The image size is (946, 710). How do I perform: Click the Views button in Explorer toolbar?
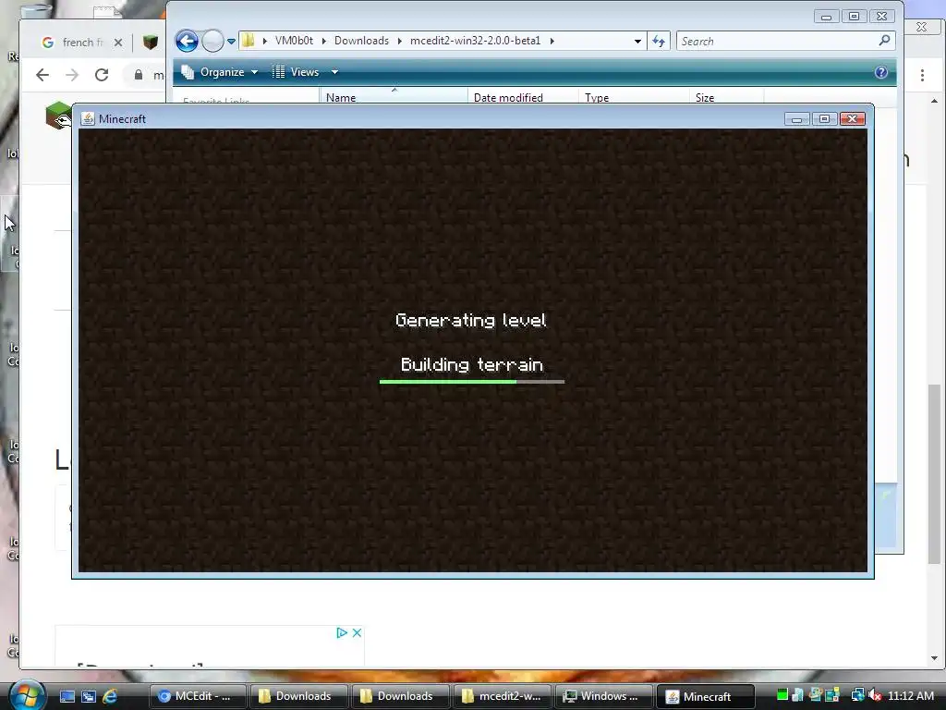(296, 72)
